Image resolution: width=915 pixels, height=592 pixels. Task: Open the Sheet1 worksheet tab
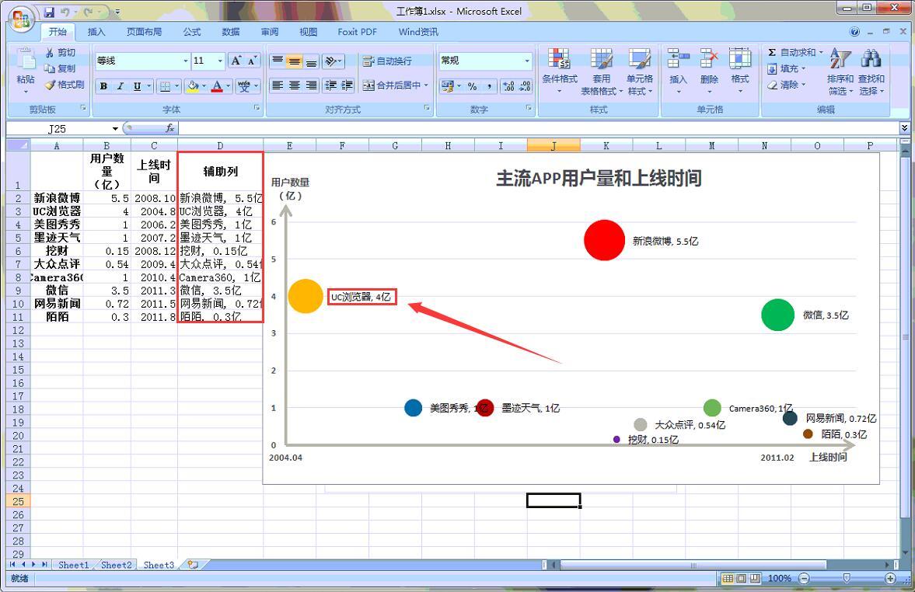point(74,565)
